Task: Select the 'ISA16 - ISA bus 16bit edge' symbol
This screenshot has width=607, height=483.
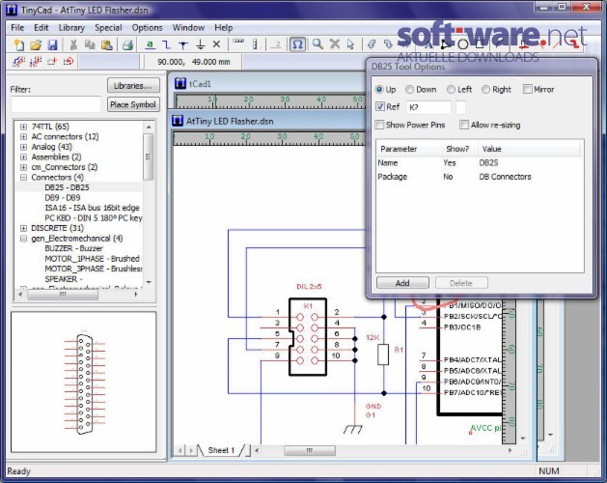Action: (x=92, y=208)
